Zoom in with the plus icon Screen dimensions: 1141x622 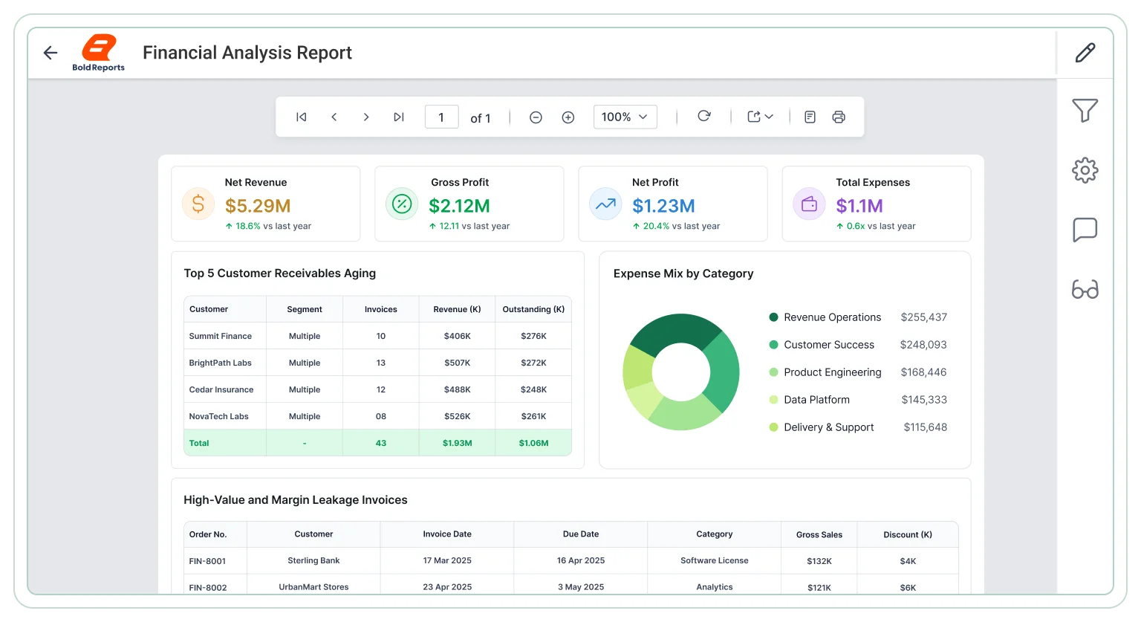coord(568,117)
